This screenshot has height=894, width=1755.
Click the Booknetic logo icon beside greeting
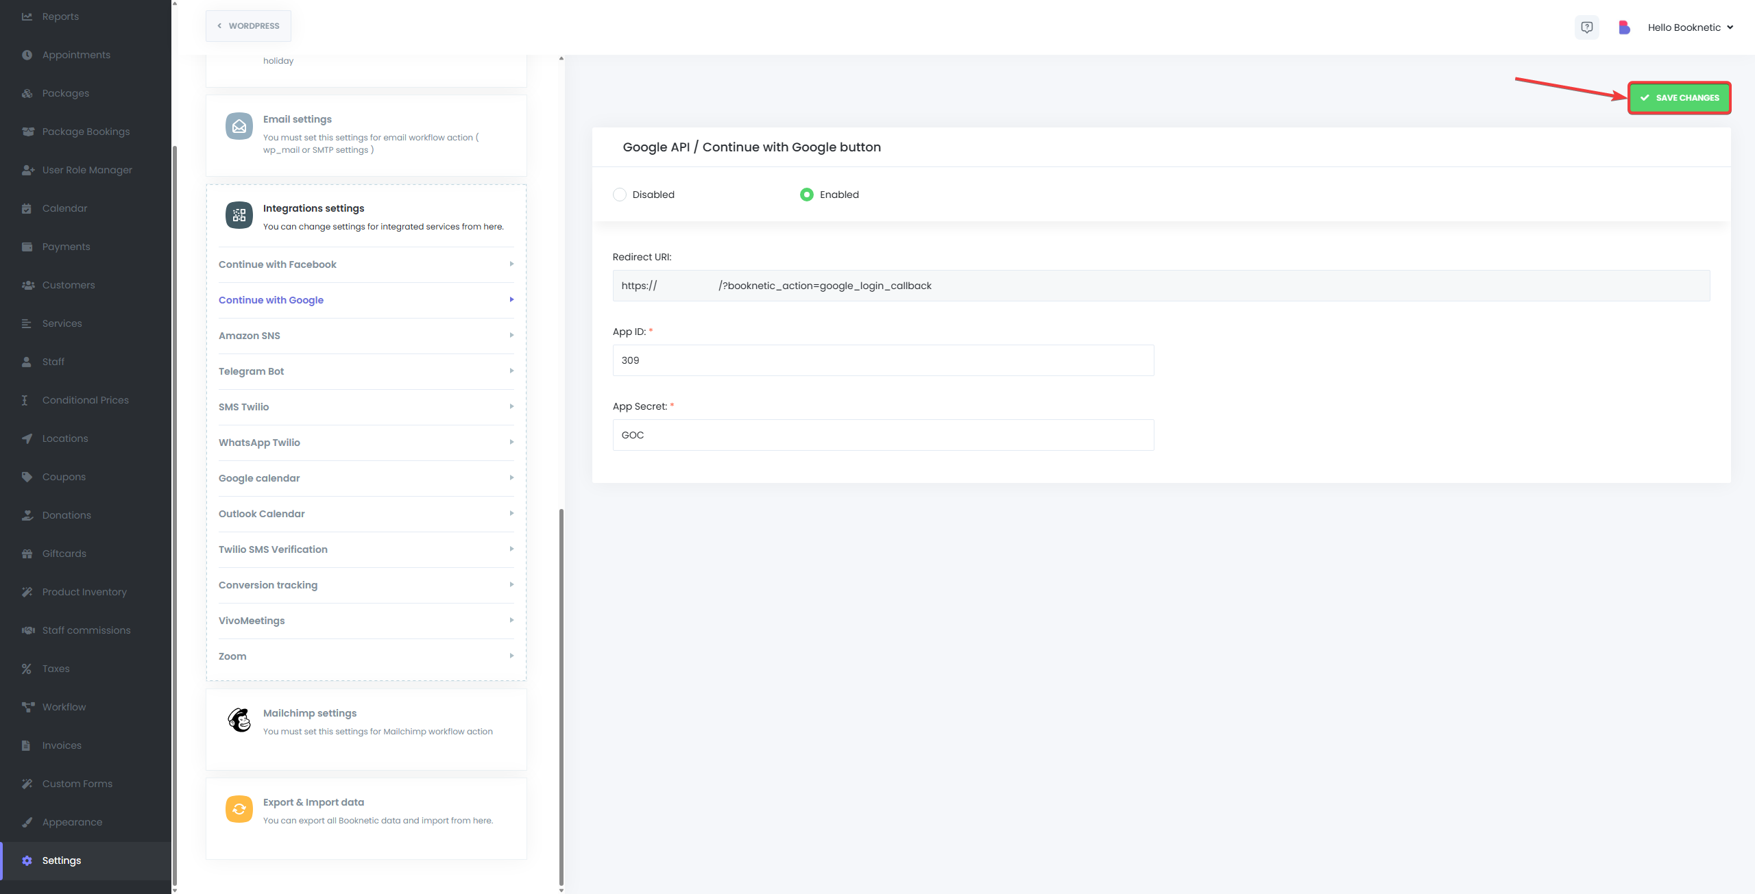click(x=1624, y=27)
